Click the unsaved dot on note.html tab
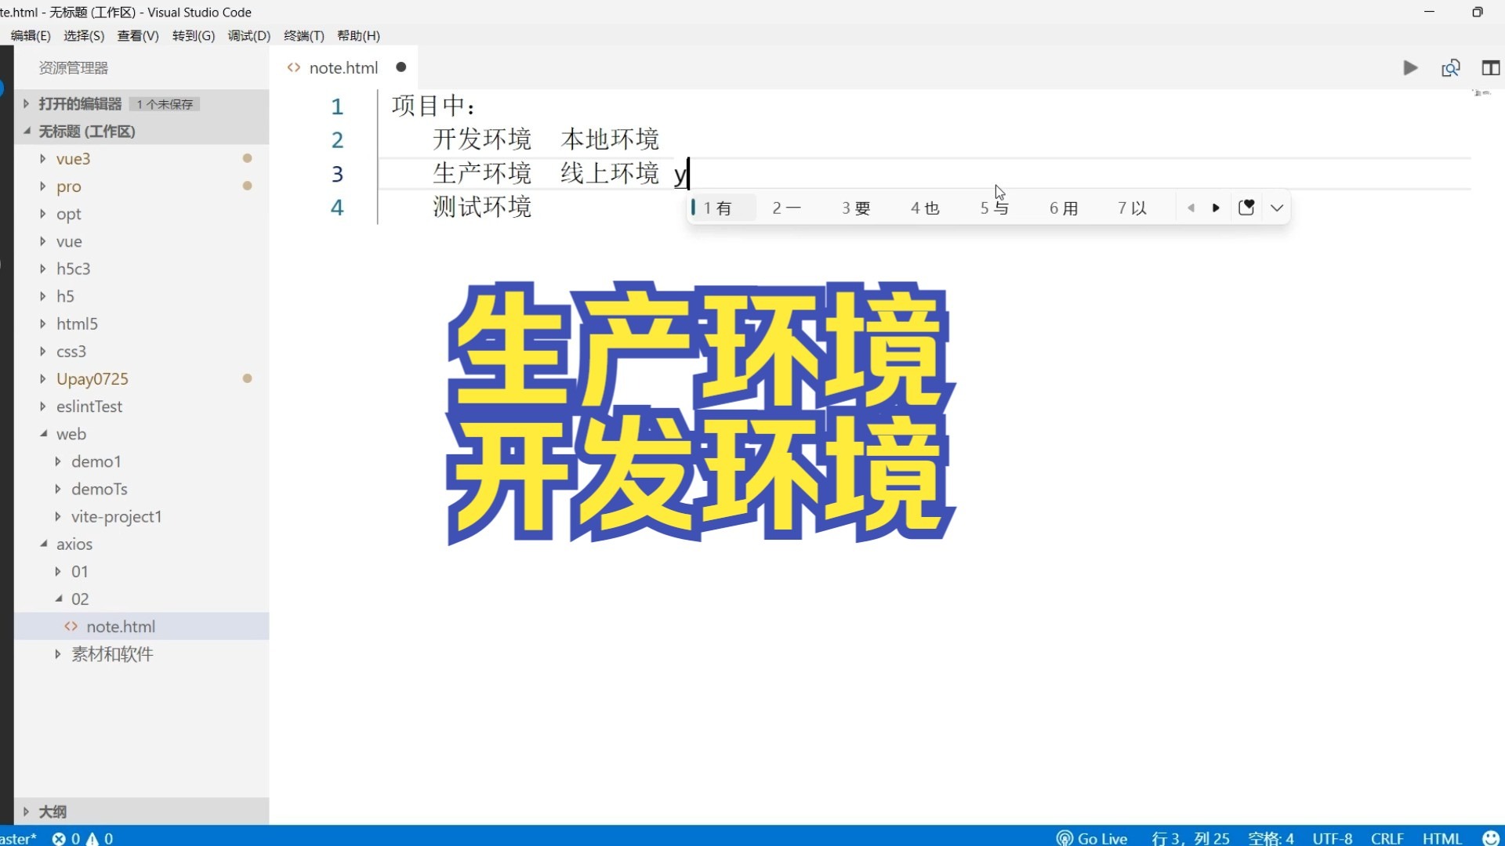The height and width of the screenshot is (846, 1505). pyautogui.click(x=401, y=67)
